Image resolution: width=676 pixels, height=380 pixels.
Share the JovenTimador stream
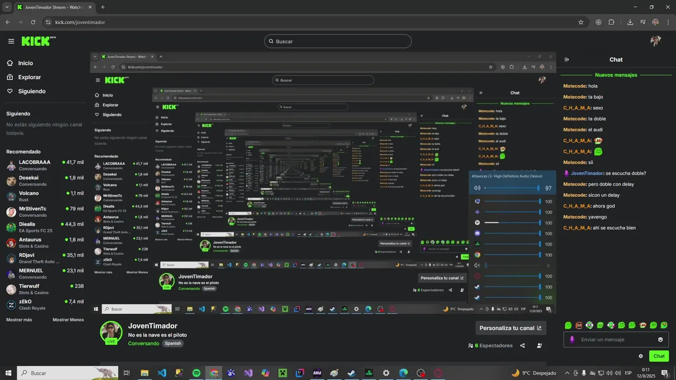522,346
